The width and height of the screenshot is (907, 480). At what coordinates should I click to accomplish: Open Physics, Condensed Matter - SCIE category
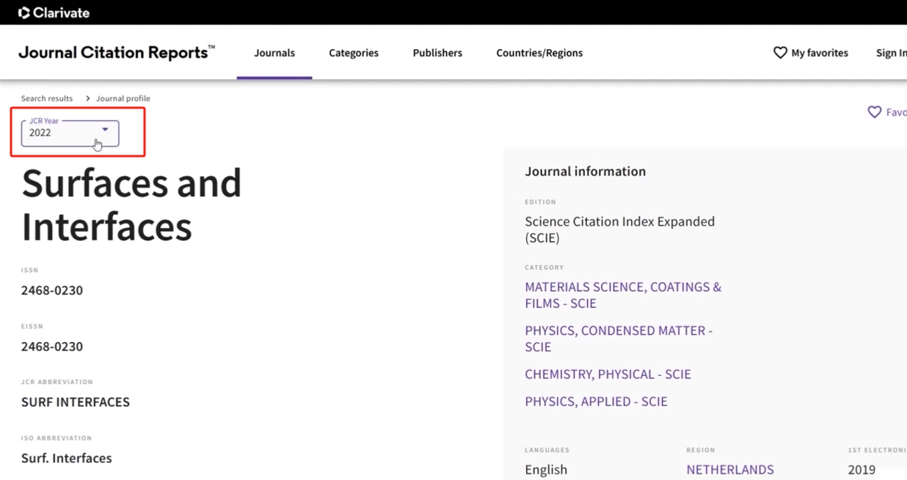click(x=619, y=339)
